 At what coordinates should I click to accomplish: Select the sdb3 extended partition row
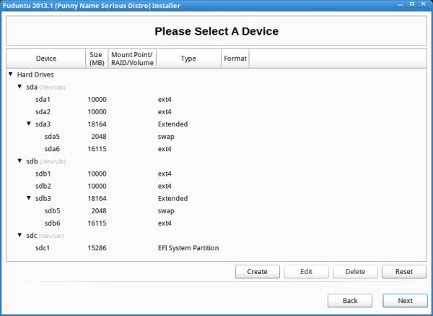pyautogui.click(x=216, y=198)
